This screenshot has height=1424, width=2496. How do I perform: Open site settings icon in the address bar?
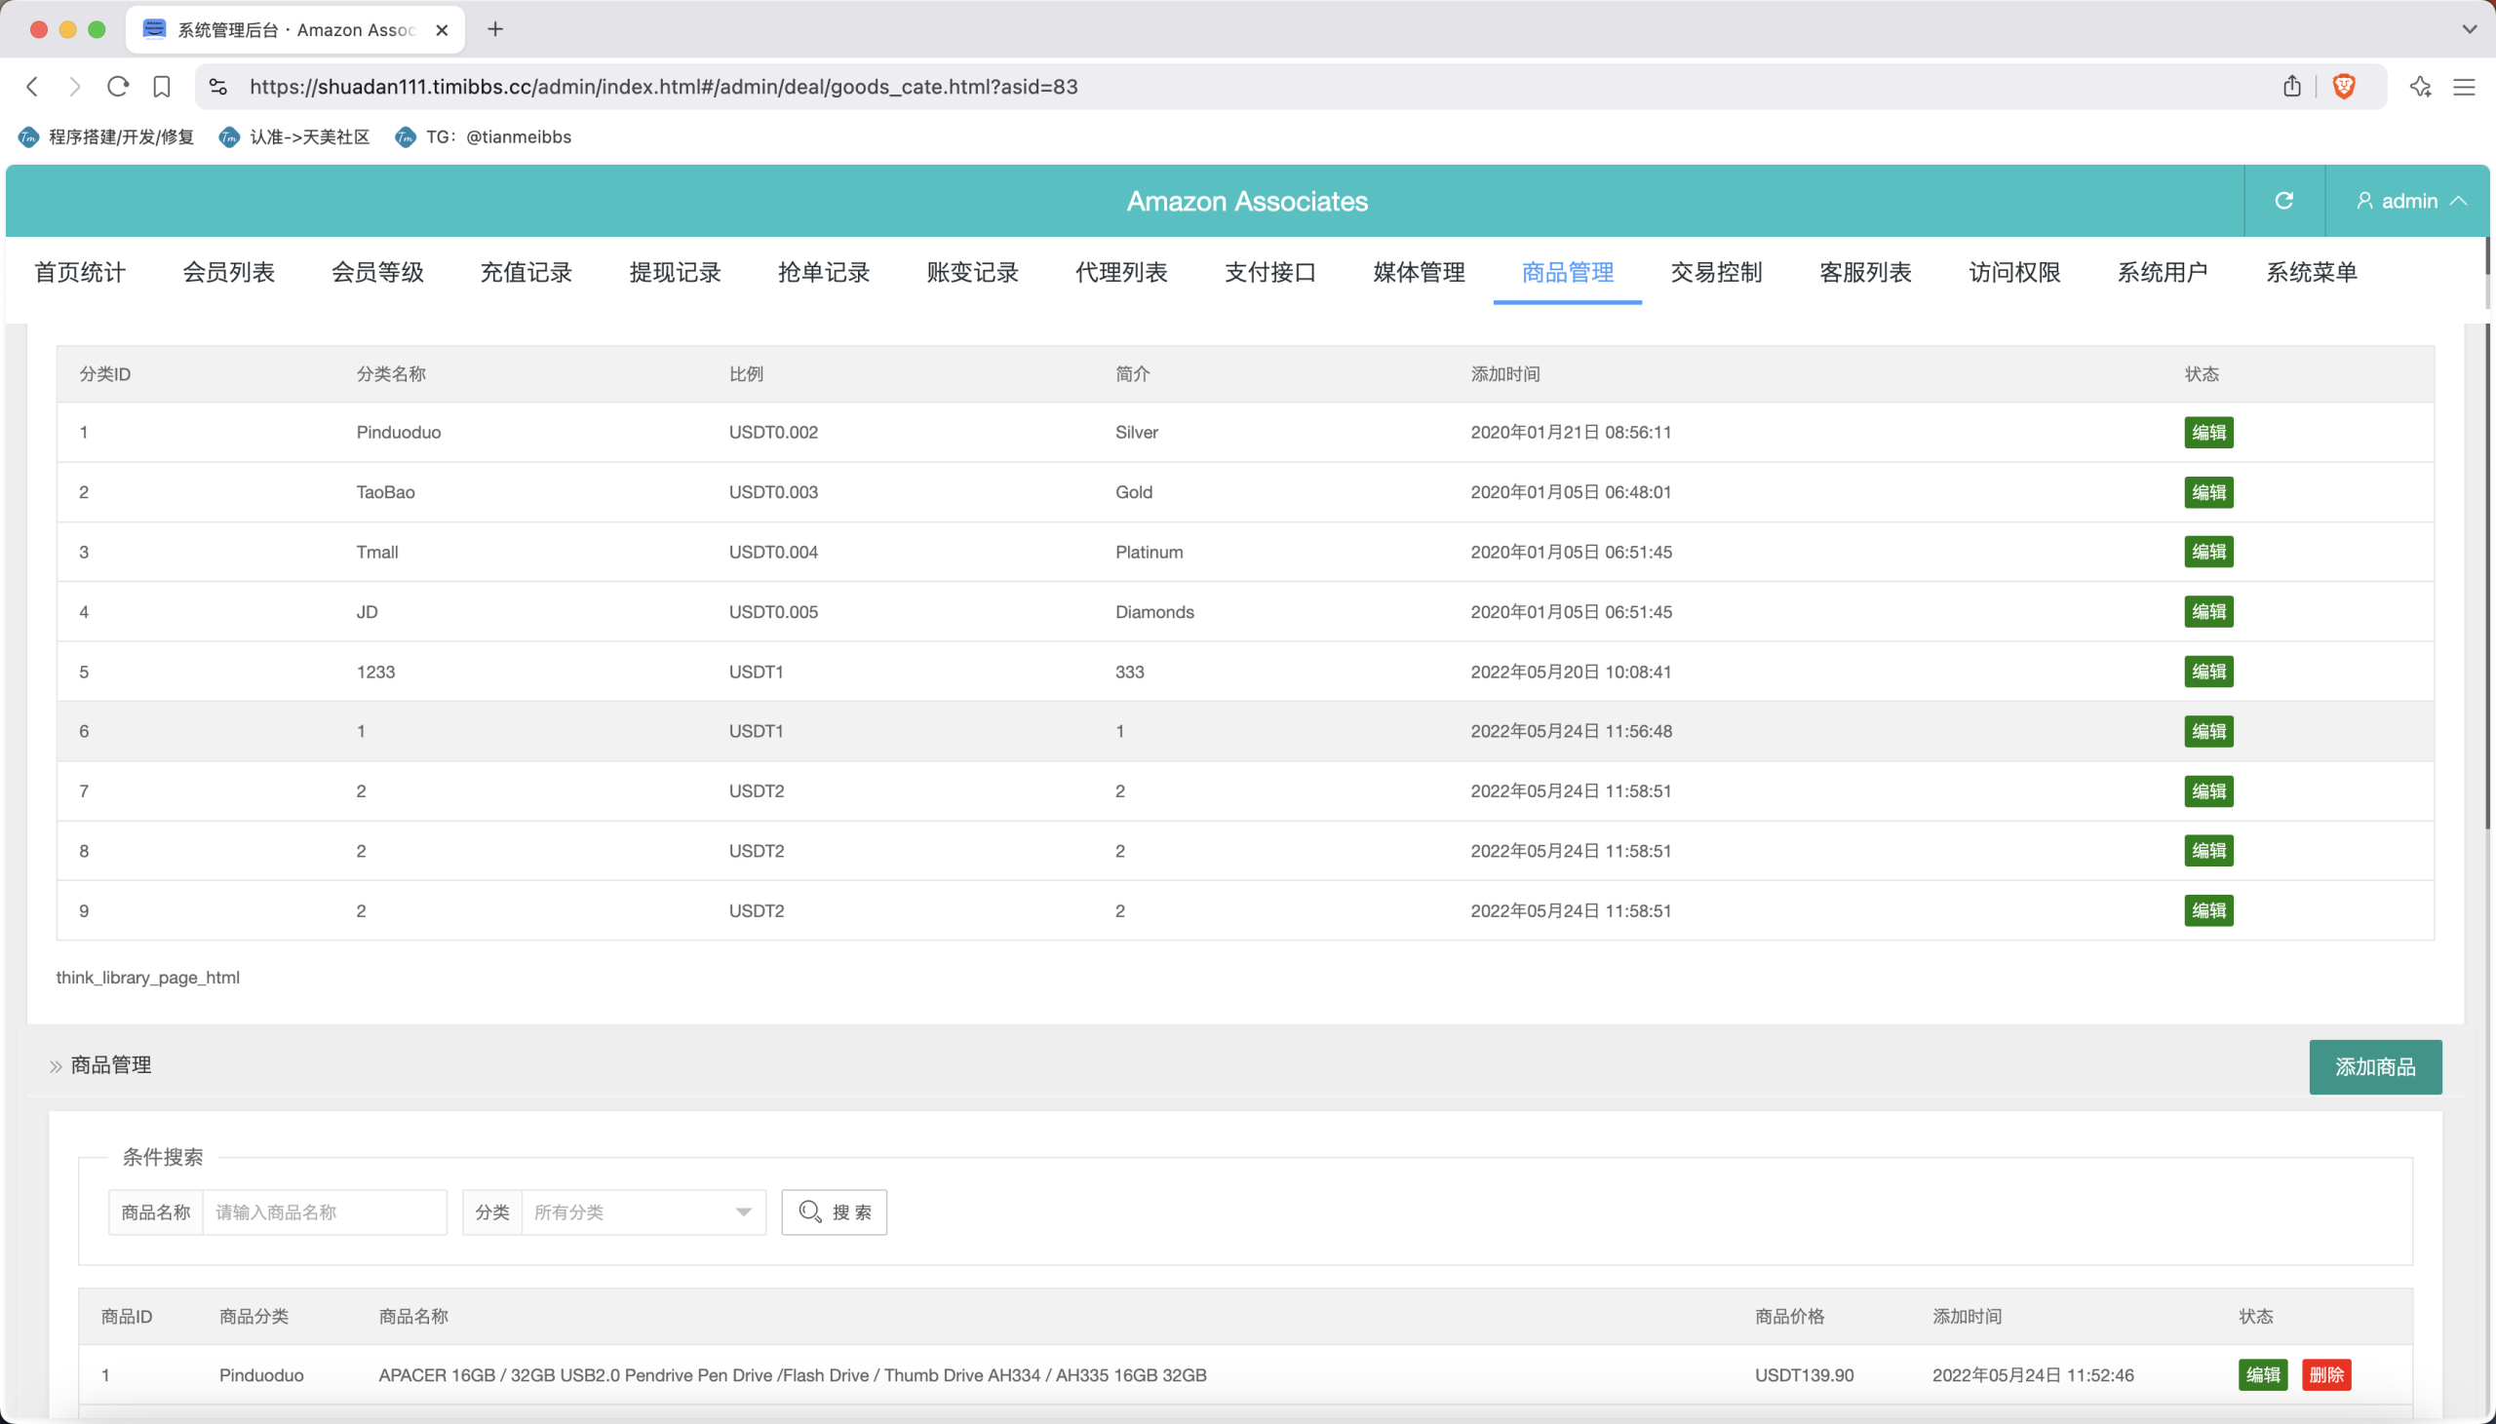[x=219, y=87]
